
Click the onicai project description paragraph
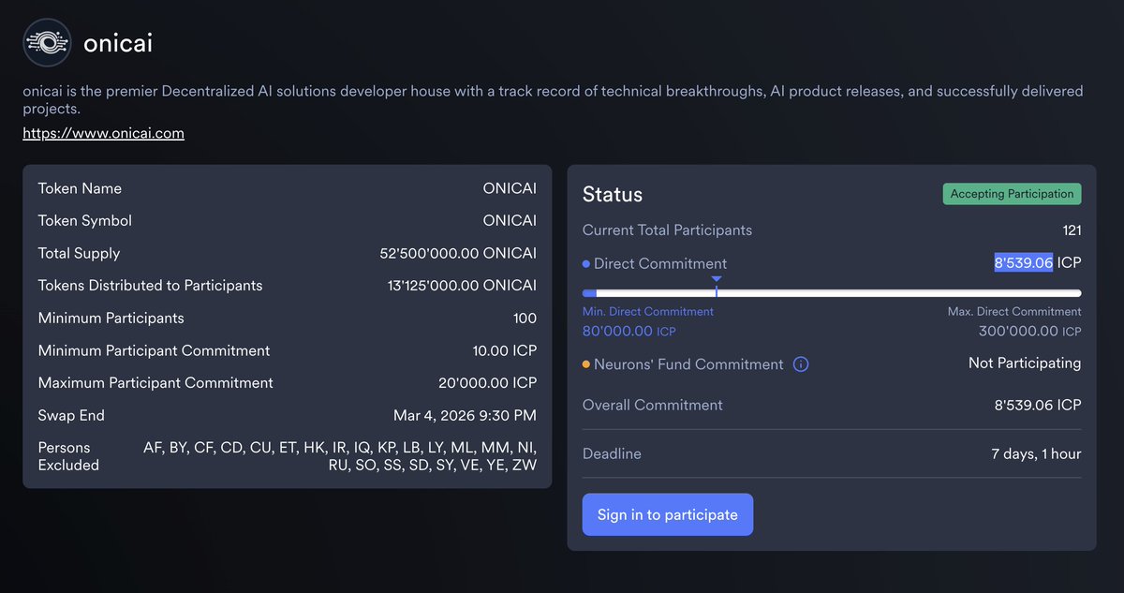[x=553, y=99]
